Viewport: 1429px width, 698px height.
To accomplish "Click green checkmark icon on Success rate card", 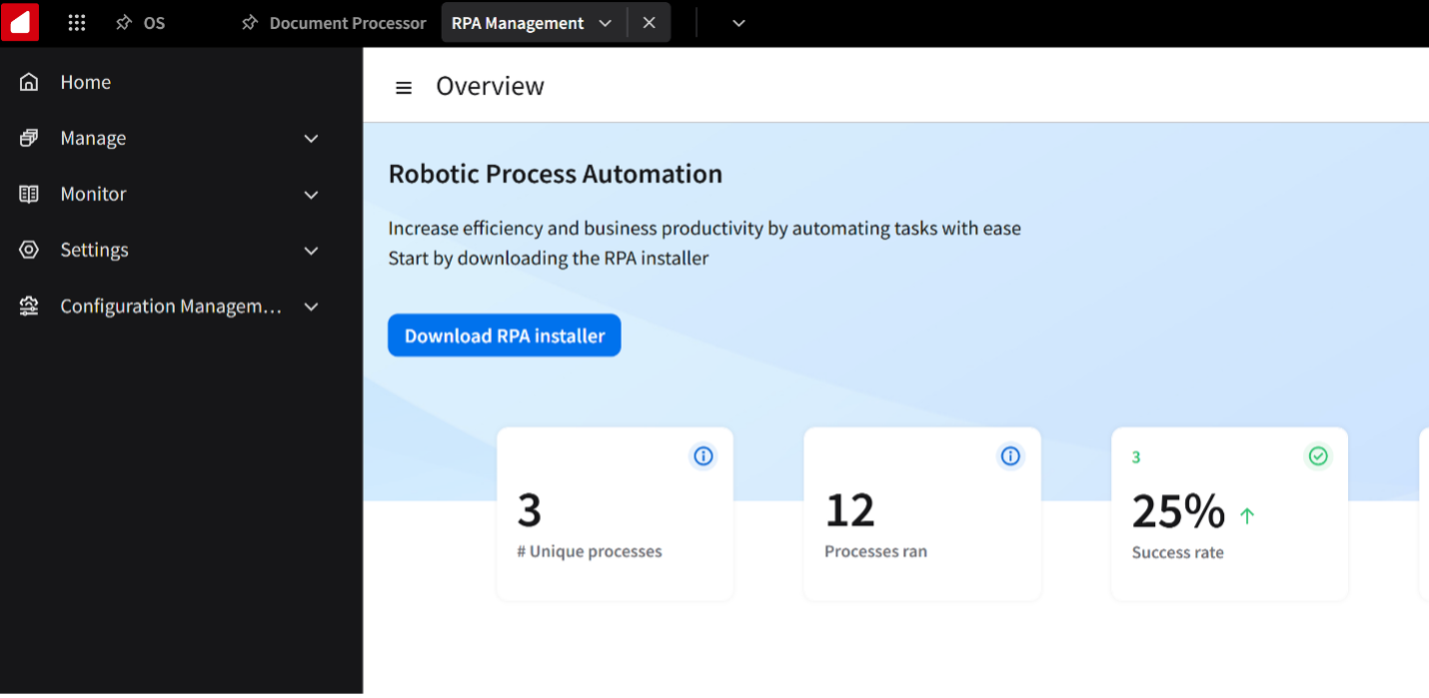I will point(1318,456).
